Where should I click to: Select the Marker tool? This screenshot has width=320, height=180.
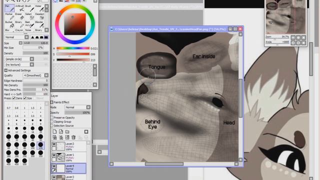9,16
